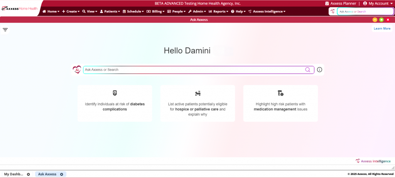Focus the top-right Ask Axxess search box

(365, 11)
